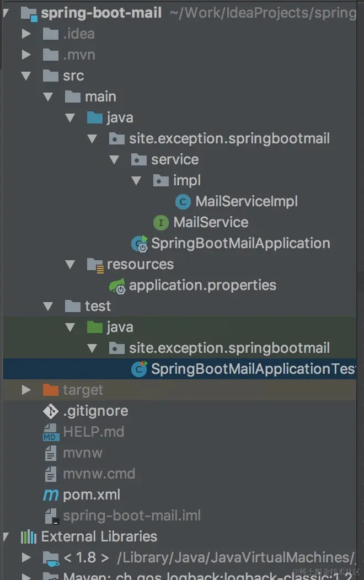Expand the target folder arrow
The image size is (364, 580).
pyautogui.click(x=26, y=390)
